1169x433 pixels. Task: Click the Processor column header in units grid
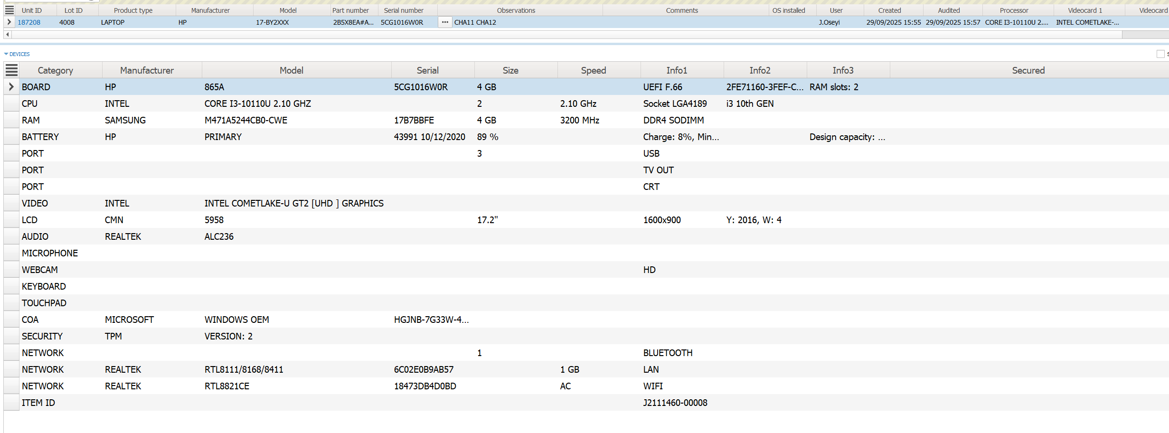1014,10
